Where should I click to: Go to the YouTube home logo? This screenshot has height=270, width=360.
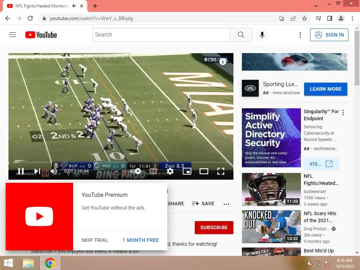(41, 35)
